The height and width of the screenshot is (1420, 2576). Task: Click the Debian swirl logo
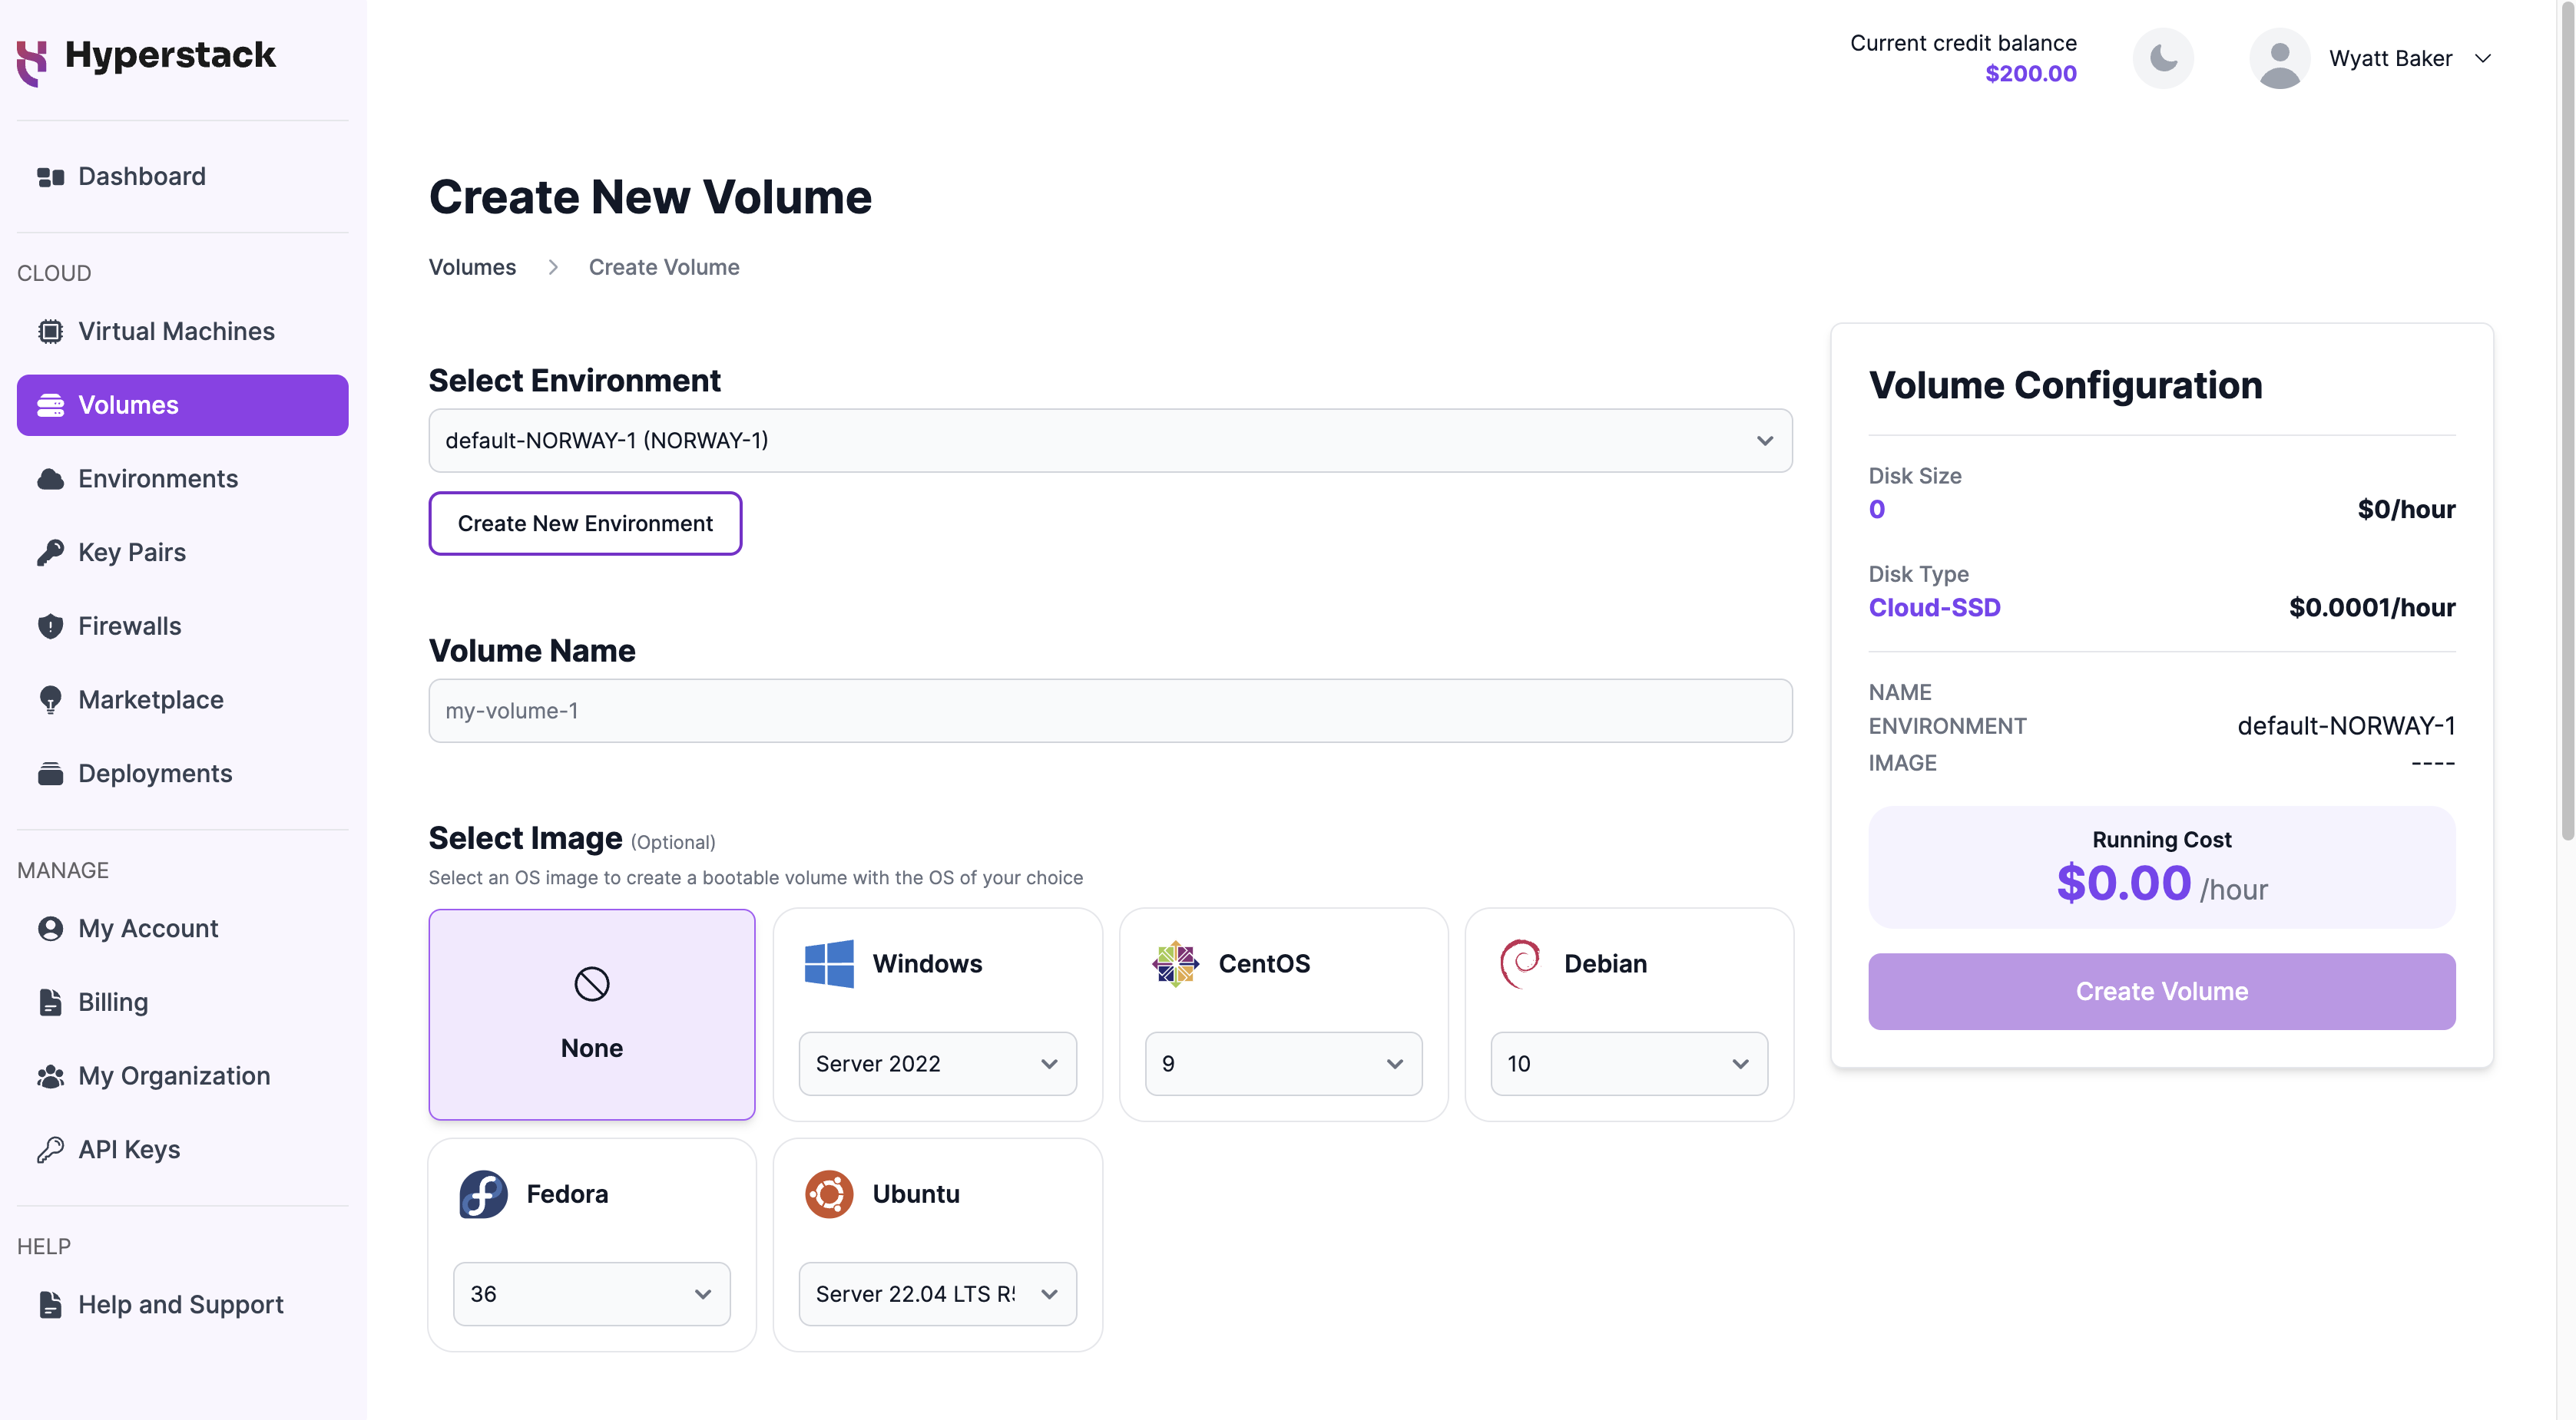1520,963
